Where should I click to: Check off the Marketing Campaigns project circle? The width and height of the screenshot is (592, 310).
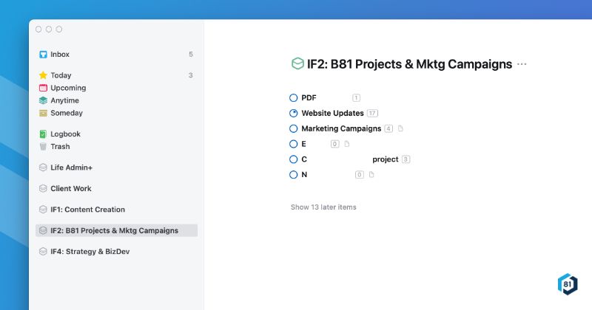pos(294,128)
